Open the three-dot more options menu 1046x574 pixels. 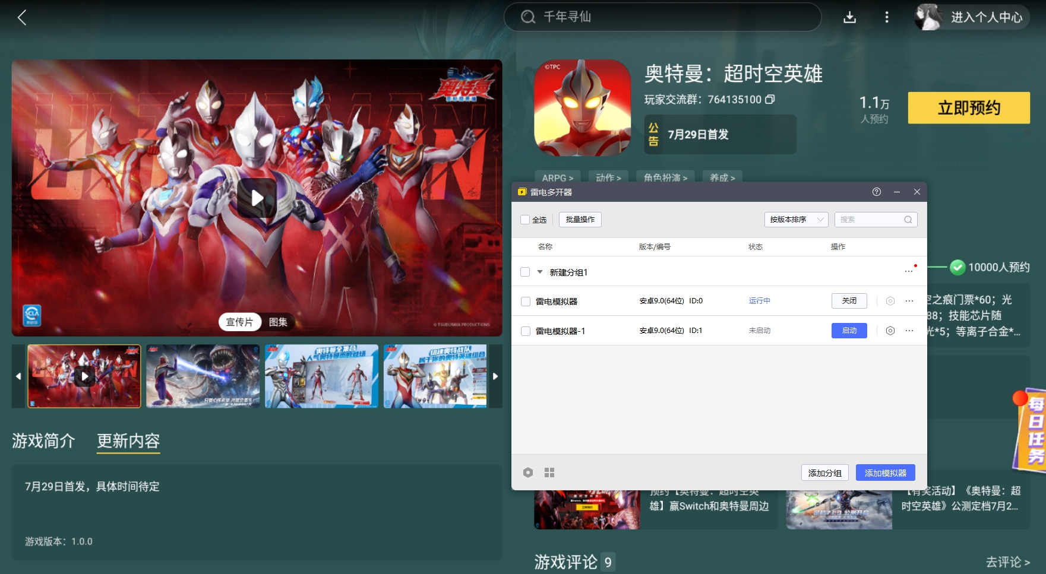point(887,17)
